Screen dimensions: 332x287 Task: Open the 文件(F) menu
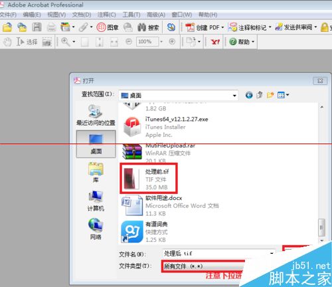click(8, 15)
